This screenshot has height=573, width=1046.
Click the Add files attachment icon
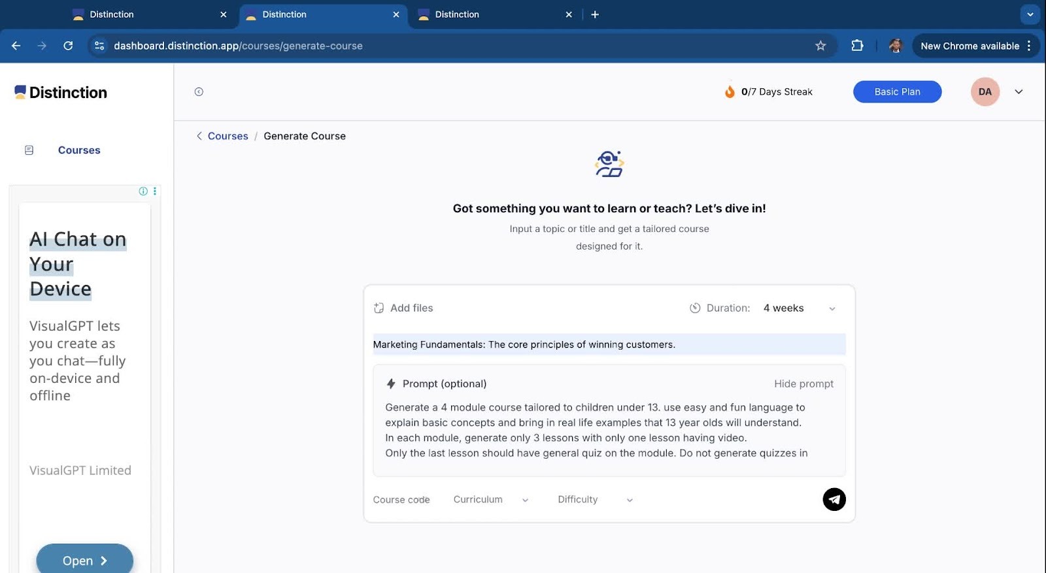[379, 308]
